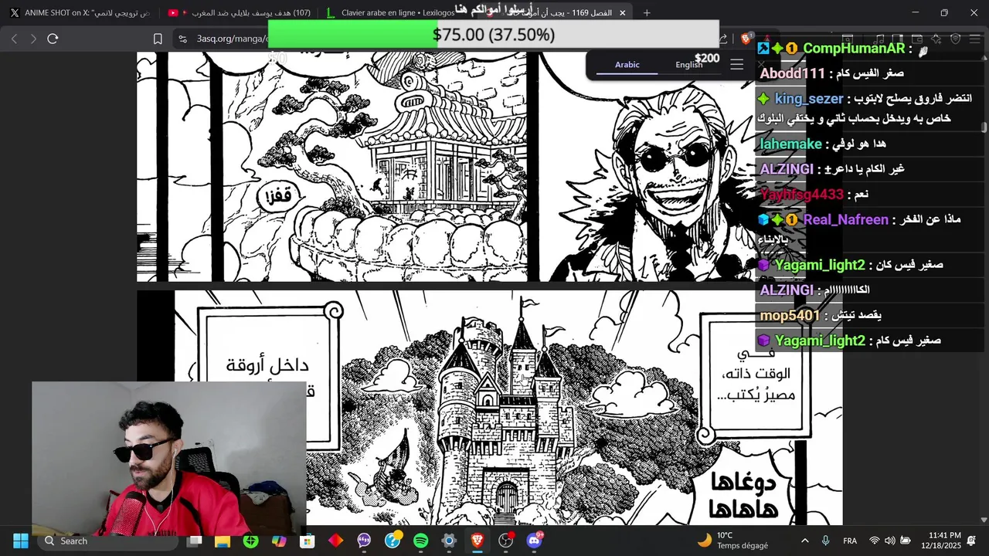Screen dimensions: 989x556
Task: Open the Windows Start menu
Action: (21, 541)
